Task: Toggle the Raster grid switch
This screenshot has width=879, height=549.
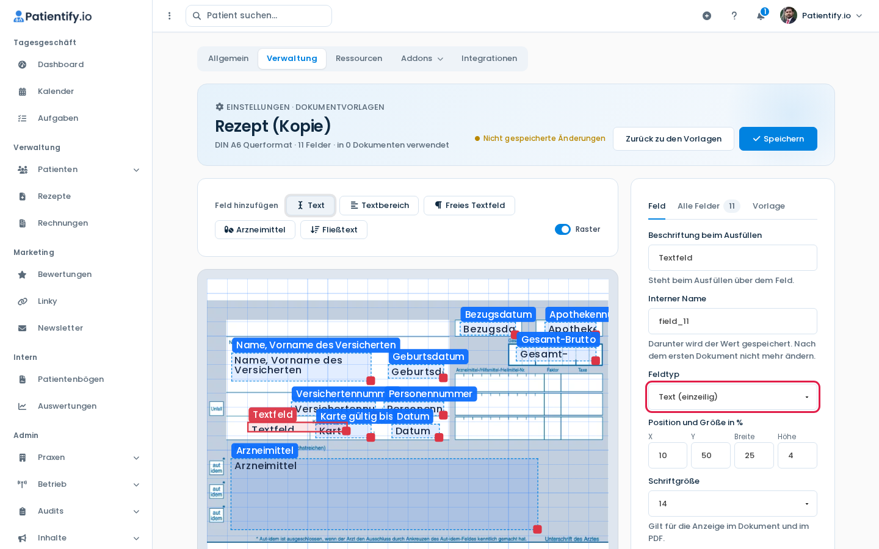Action: tap(562, 229)
